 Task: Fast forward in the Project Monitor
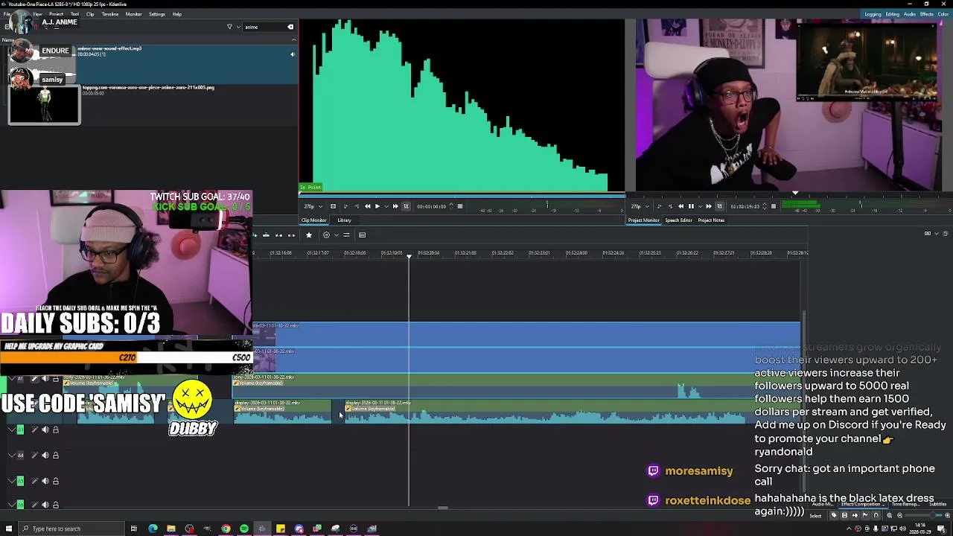(x=709, y=206)
